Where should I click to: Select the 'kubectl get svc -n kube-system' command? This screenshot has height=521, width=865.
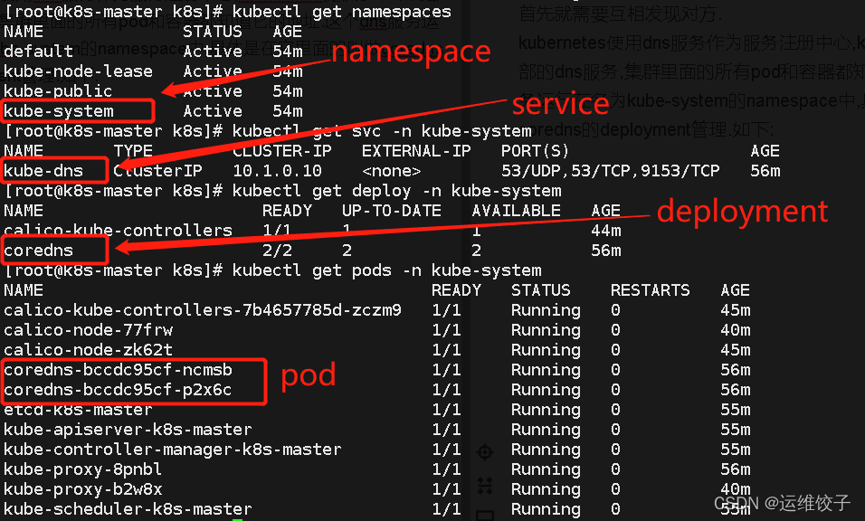pyautogui.click(x=382, y=131)
